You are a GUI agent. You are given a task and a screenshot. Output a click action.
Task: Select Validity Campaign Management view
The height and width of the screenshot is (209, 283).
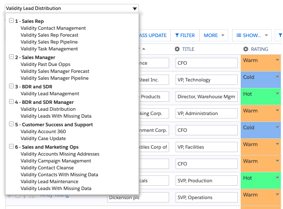(x=56, y=161)
